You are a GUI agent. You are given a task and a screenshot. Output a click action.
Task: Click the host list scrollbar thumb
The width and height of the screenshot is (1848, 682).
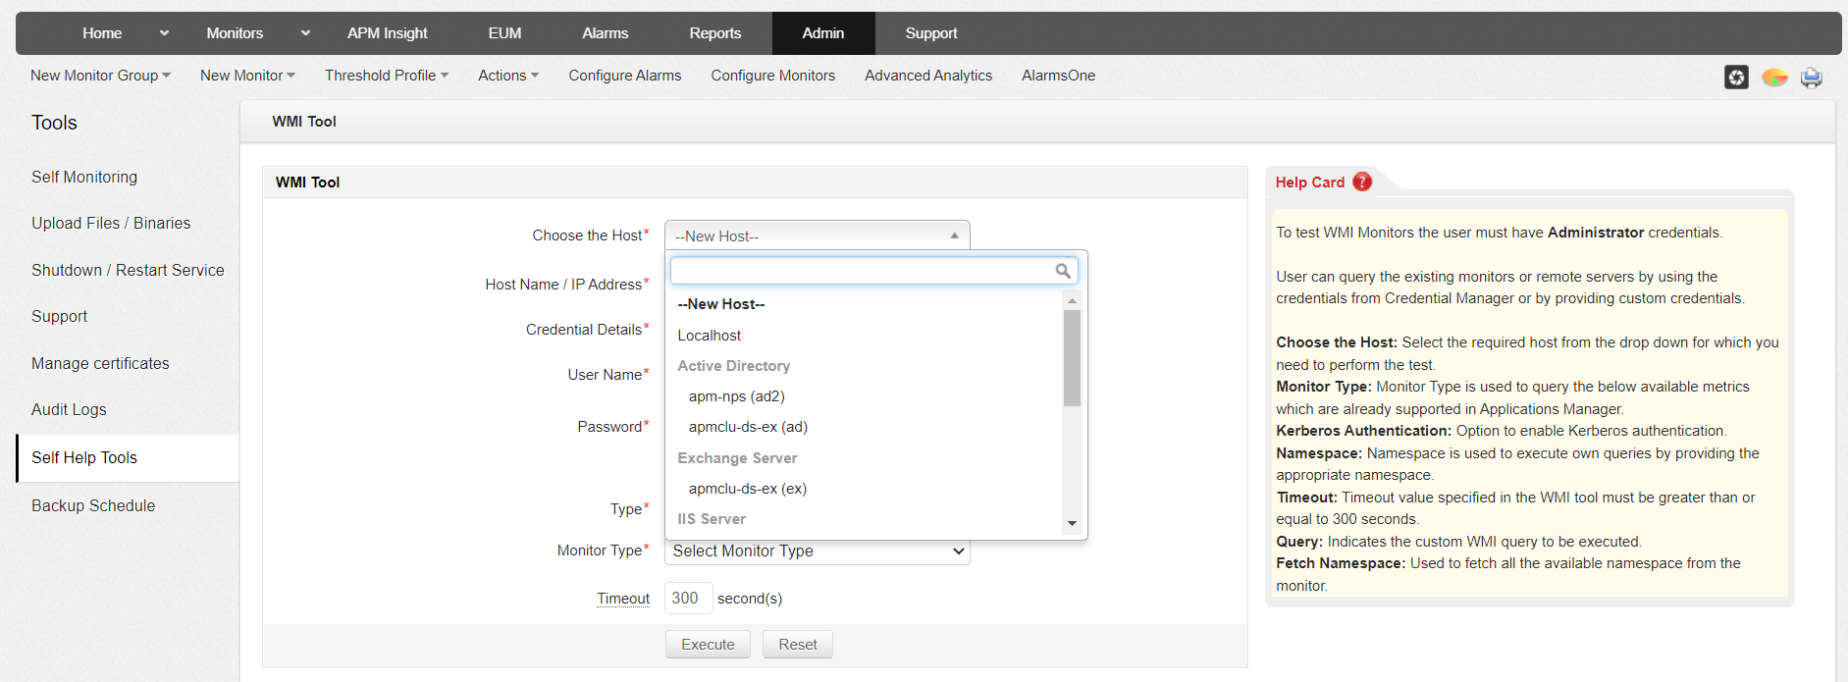(x=1072, y=358)
